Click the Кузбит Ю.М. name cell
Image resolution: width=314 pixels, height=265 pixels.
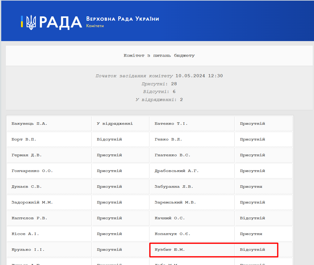click(x=192, y=250)
